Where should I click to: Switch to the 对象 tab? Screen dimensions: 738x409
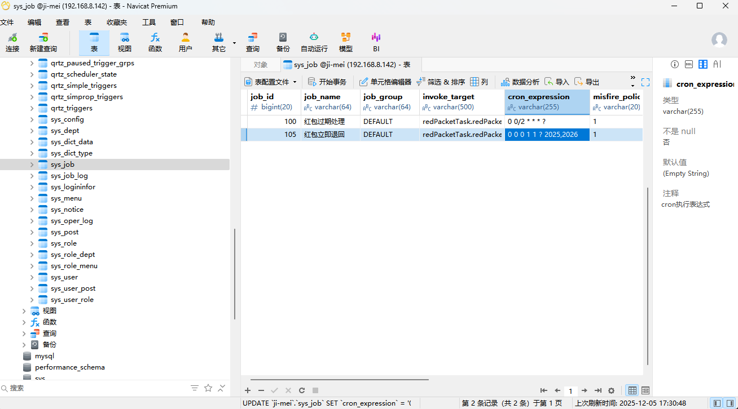coord(260,65)
